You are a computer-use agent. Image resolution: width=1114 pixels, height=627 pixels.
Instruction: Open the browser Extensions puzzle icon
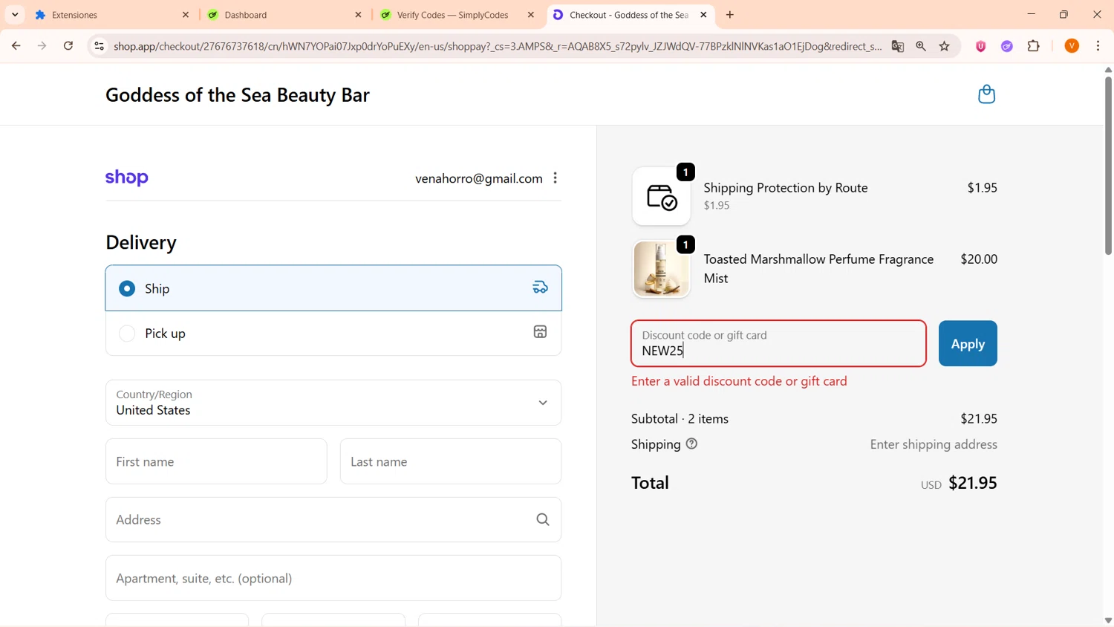pyautogui.click(x=1033, y=46)
